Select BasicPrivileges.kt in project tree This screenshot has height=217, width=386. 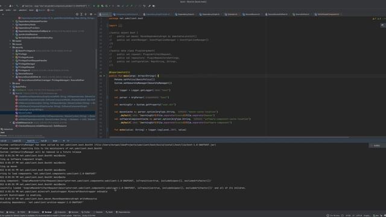[27, 51]
